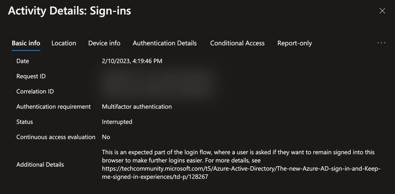Click the Activity Details: Sign-ins title

pyautogui.click(x=69, y=11)
